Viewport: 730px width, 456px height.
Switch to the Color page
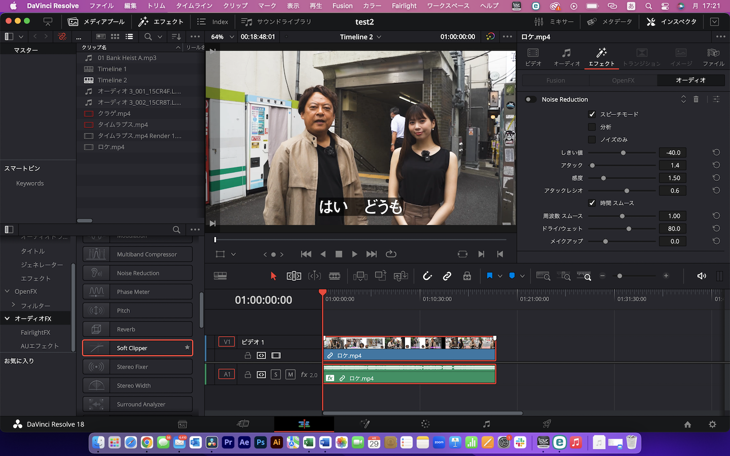[x=424, y=424]
